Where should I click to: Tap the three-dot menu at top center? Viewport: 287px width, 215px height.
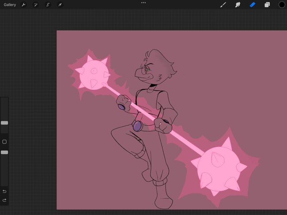[143, 3]
